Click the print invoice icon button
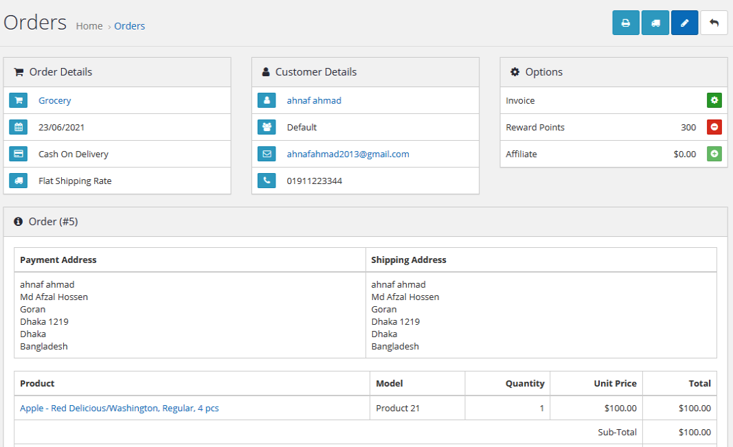This screenshot has height=447, width=733. coord(626,23)
